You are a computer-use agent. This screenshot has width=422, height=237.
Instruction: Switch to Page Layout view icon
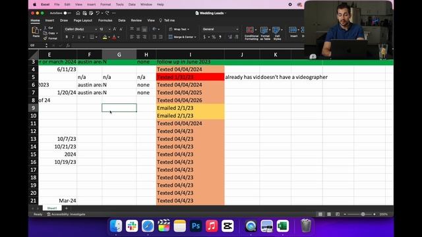(x=329, y=215)
